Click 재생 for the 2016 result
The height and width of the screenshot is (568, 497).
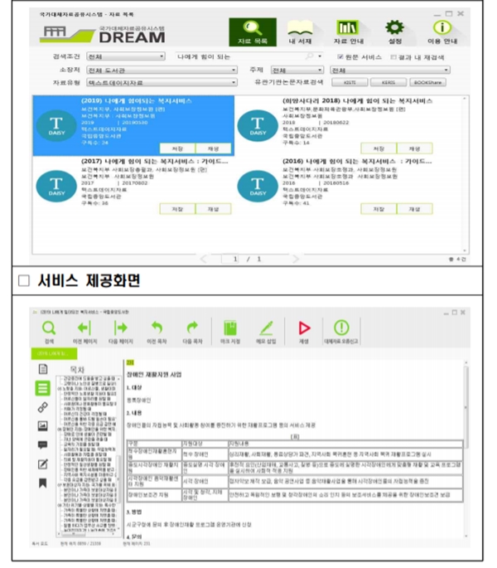click(x=414, y=209)
